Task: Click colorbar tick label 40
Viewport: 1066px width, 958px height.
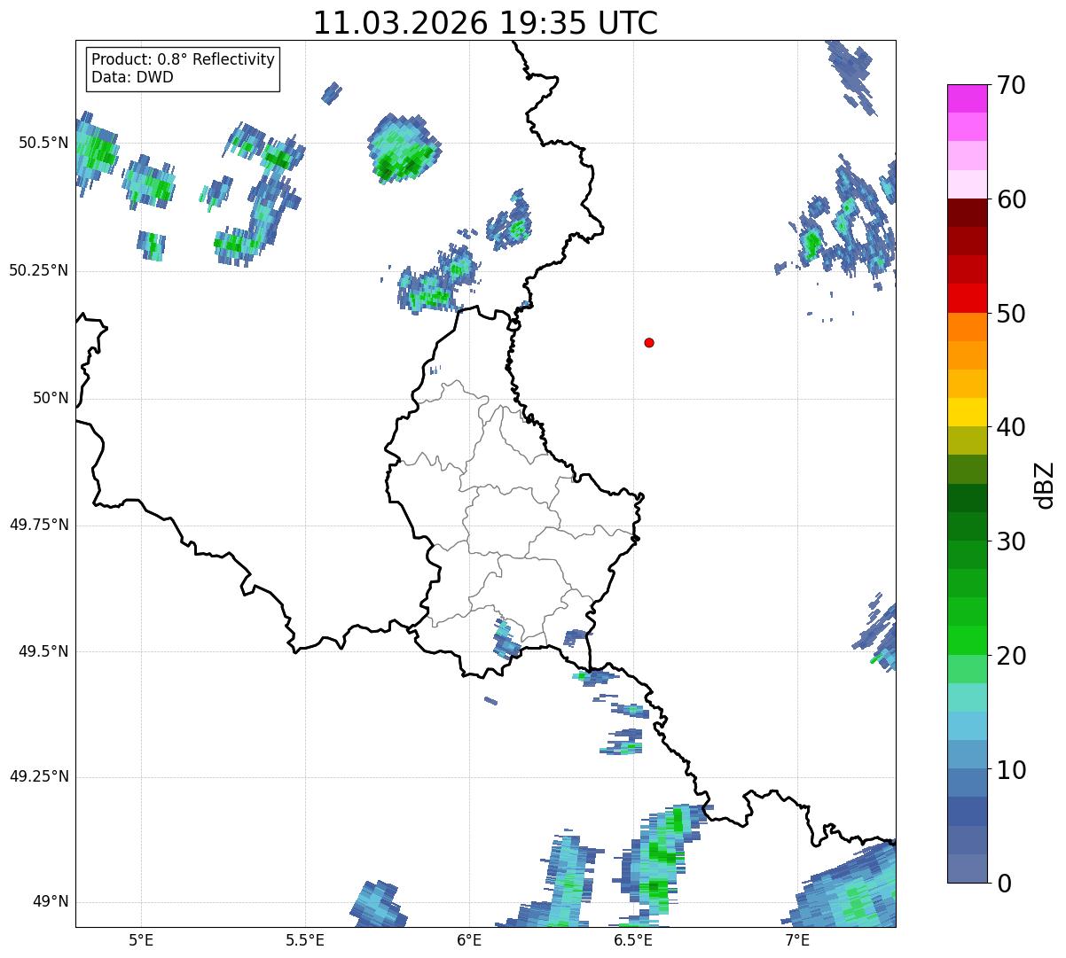Action: coord(1011,427)
